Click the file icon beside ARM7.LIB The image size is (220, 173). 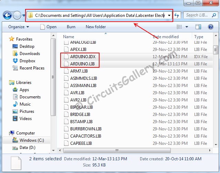click(66, 71)
